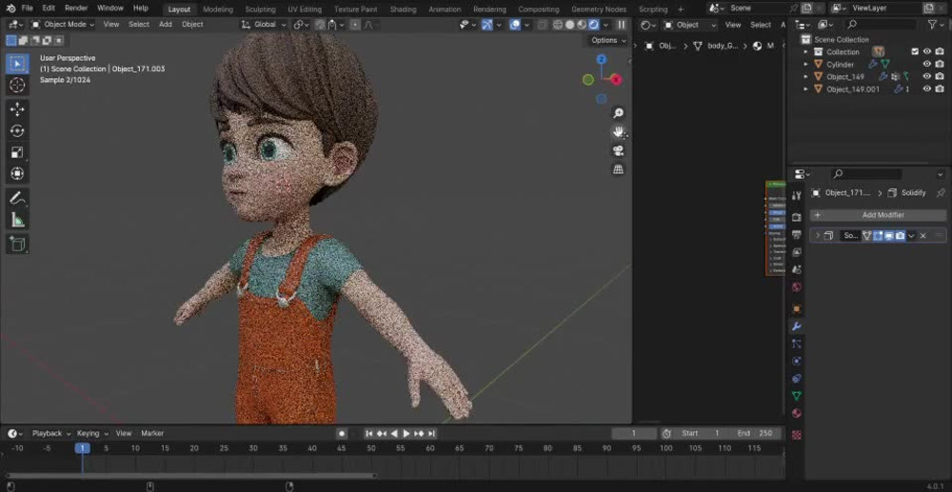The image size is (952, 492).
Task: Open the Particles properties tab
Action: pos(797,344)
